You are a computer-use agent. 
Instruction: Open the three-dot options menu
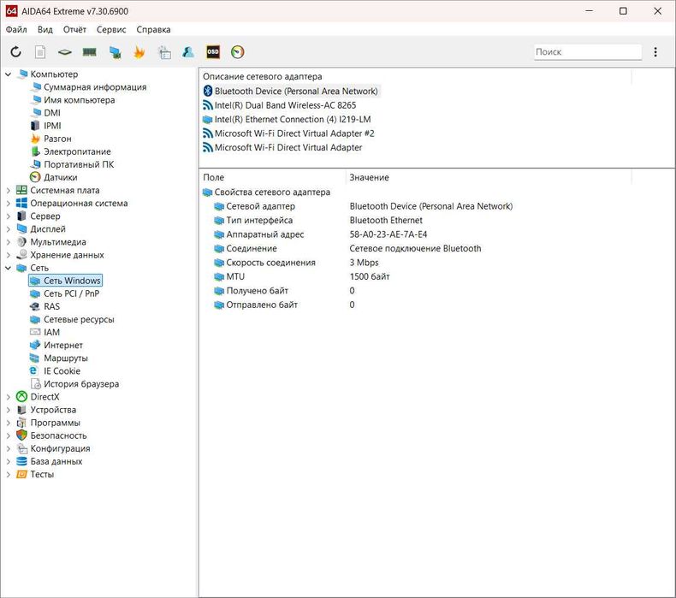tap(655, 52)
